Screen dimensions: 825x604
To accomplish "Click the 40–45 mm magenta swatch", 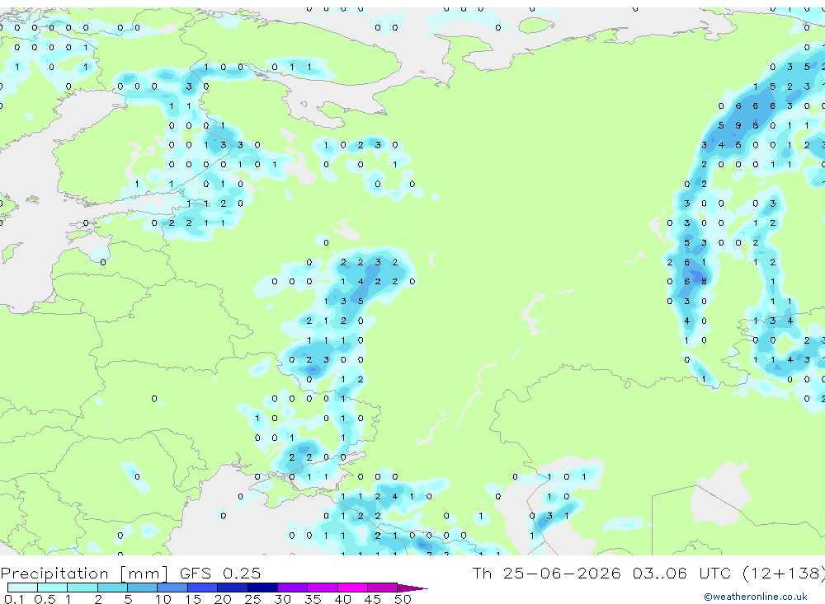I will coord(352,588).
